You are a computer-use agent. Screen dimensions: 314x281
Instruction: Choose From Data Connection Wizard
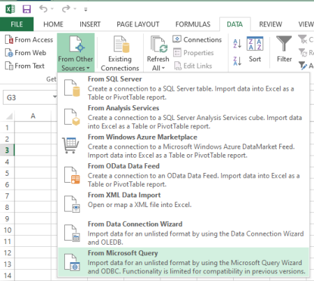[x=184, y=233]
